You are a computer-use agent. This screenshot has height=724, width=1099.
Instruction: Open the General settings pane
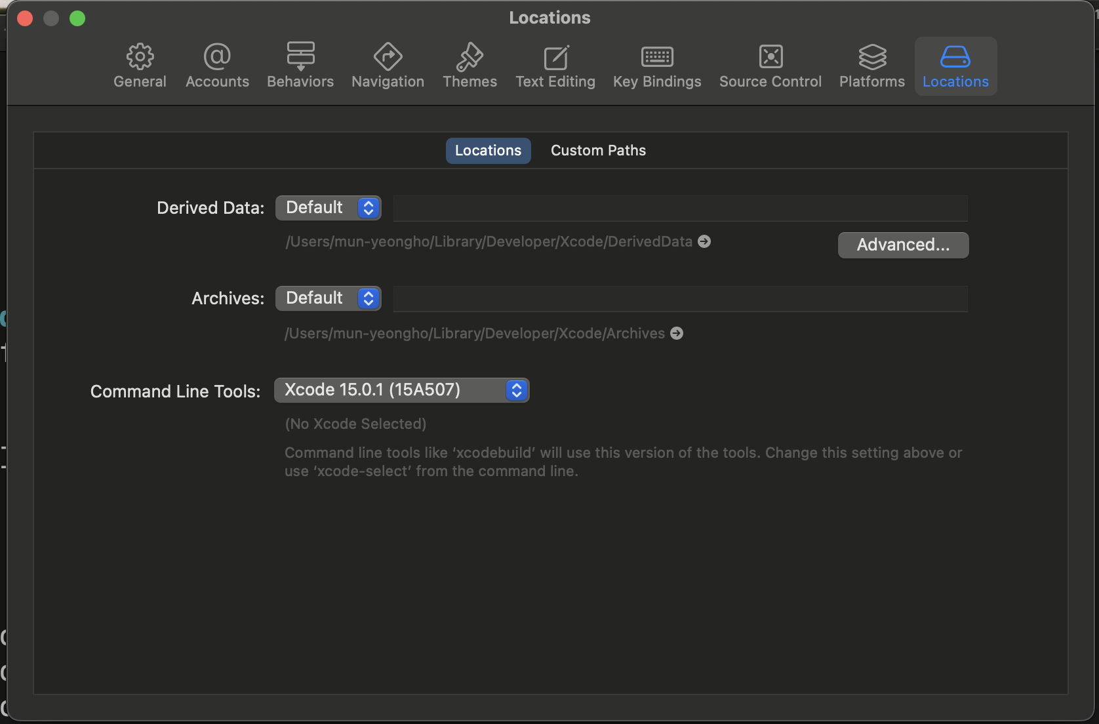[139, 65]
